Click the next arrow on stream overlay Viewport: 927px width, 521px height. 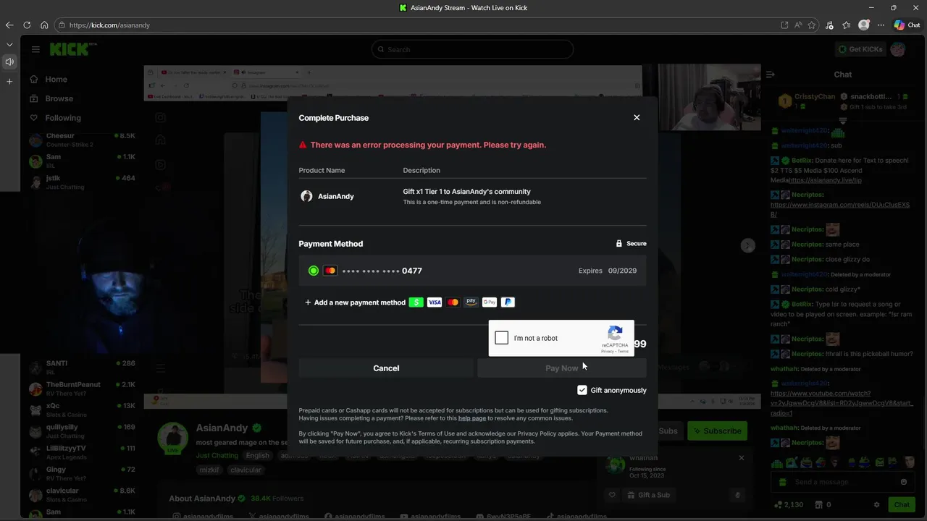[x=748, y=245]
